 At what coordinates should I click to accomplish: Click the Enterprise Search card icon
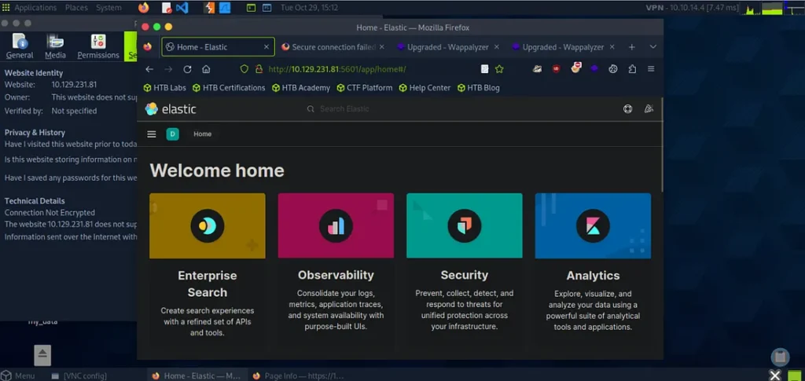coord(207,226)
